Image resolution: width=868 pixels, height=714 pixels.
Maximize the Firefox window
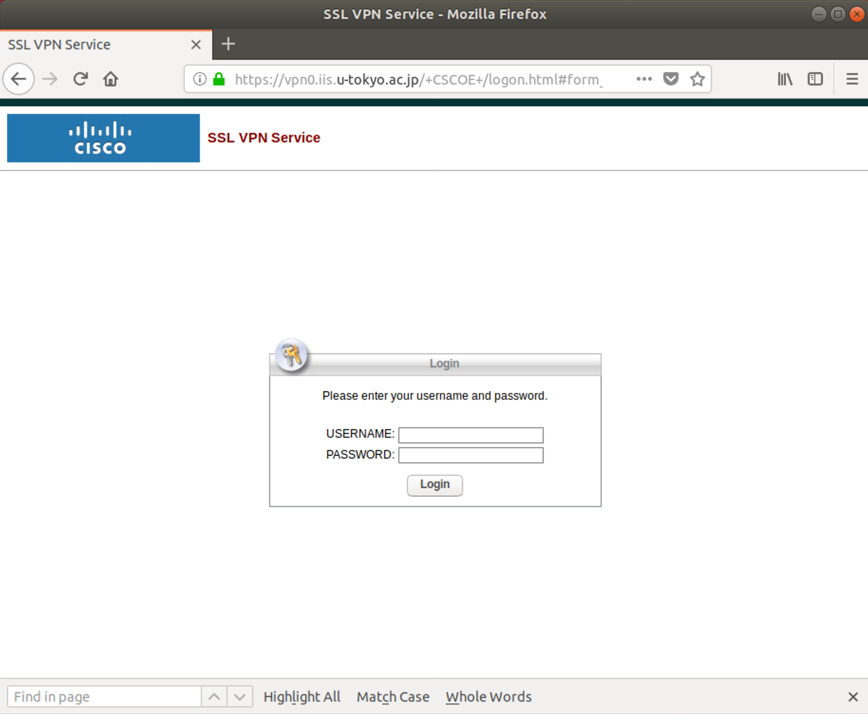pos(838,14)
